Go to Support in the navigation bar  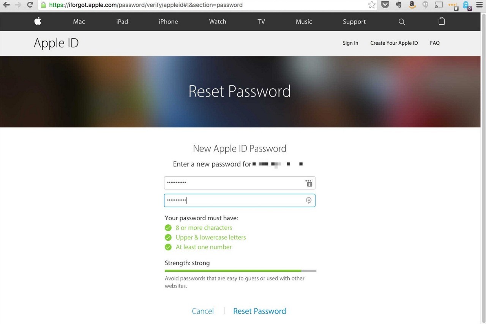[354, 22]
